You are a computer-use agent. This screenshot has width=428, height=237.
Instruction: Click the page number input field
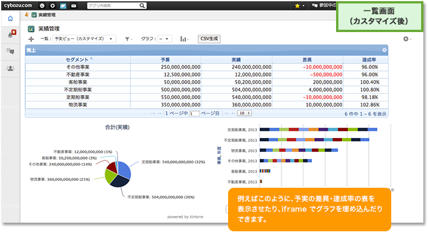[194, 114]
